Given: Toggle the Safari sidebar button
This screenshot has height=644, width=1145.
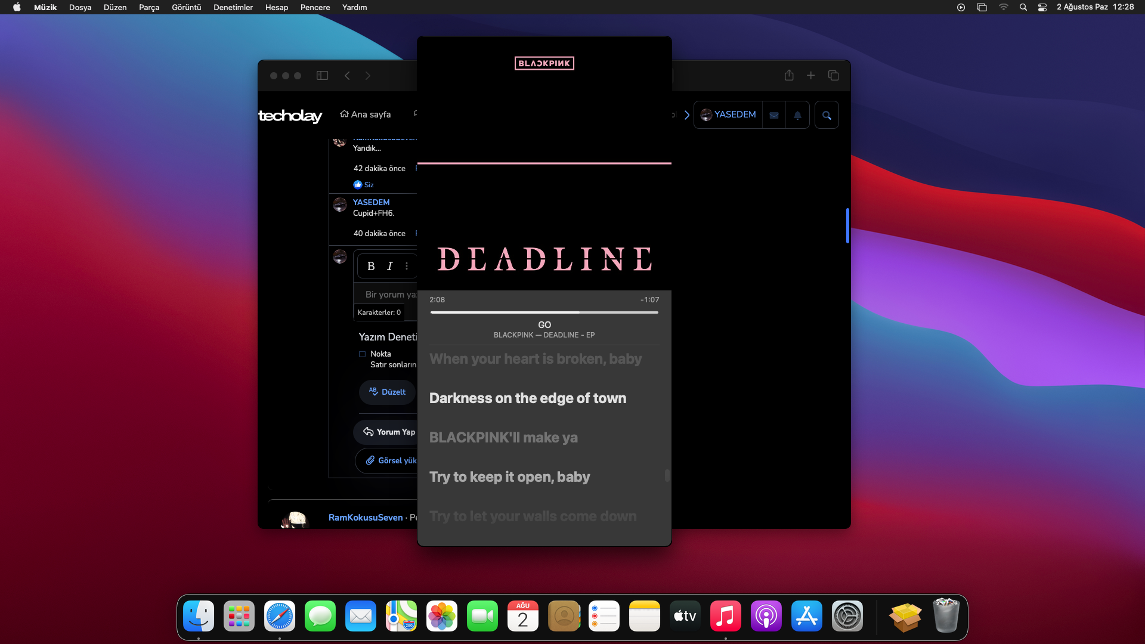Looking at the screenshot, I should [322, 76].
